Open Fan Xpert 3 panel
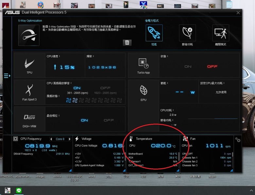255x195 pixels. click(29, 92)
